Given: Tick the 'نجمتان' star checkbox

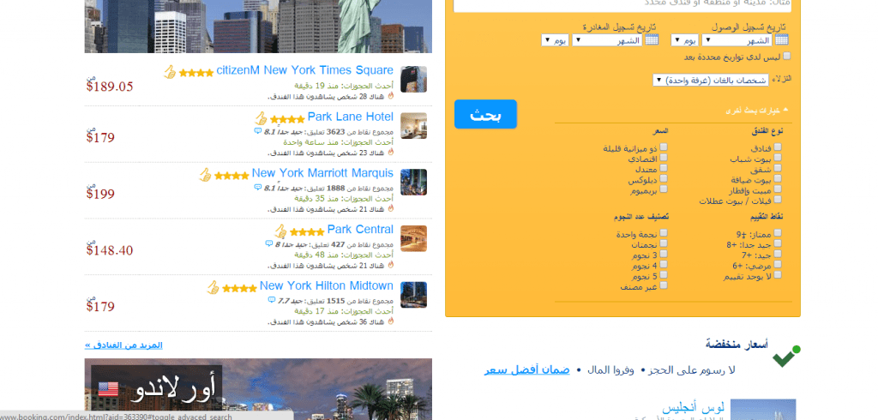Looking at the screenshot, I should pos(664,243).
